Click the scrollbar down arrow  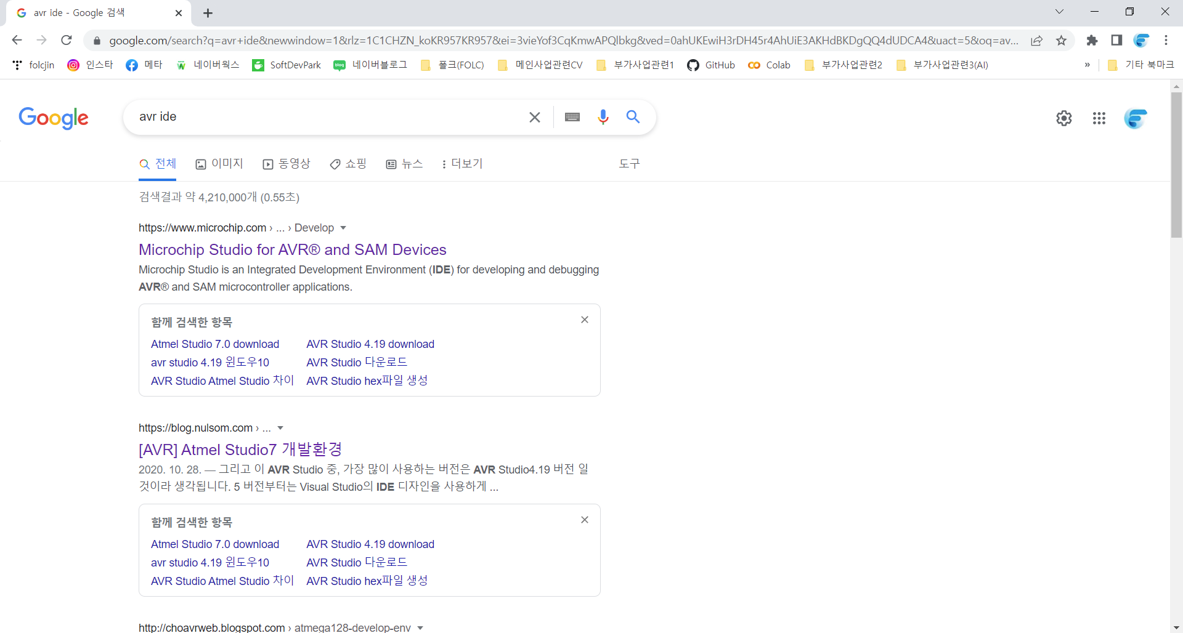[1176, 627]
